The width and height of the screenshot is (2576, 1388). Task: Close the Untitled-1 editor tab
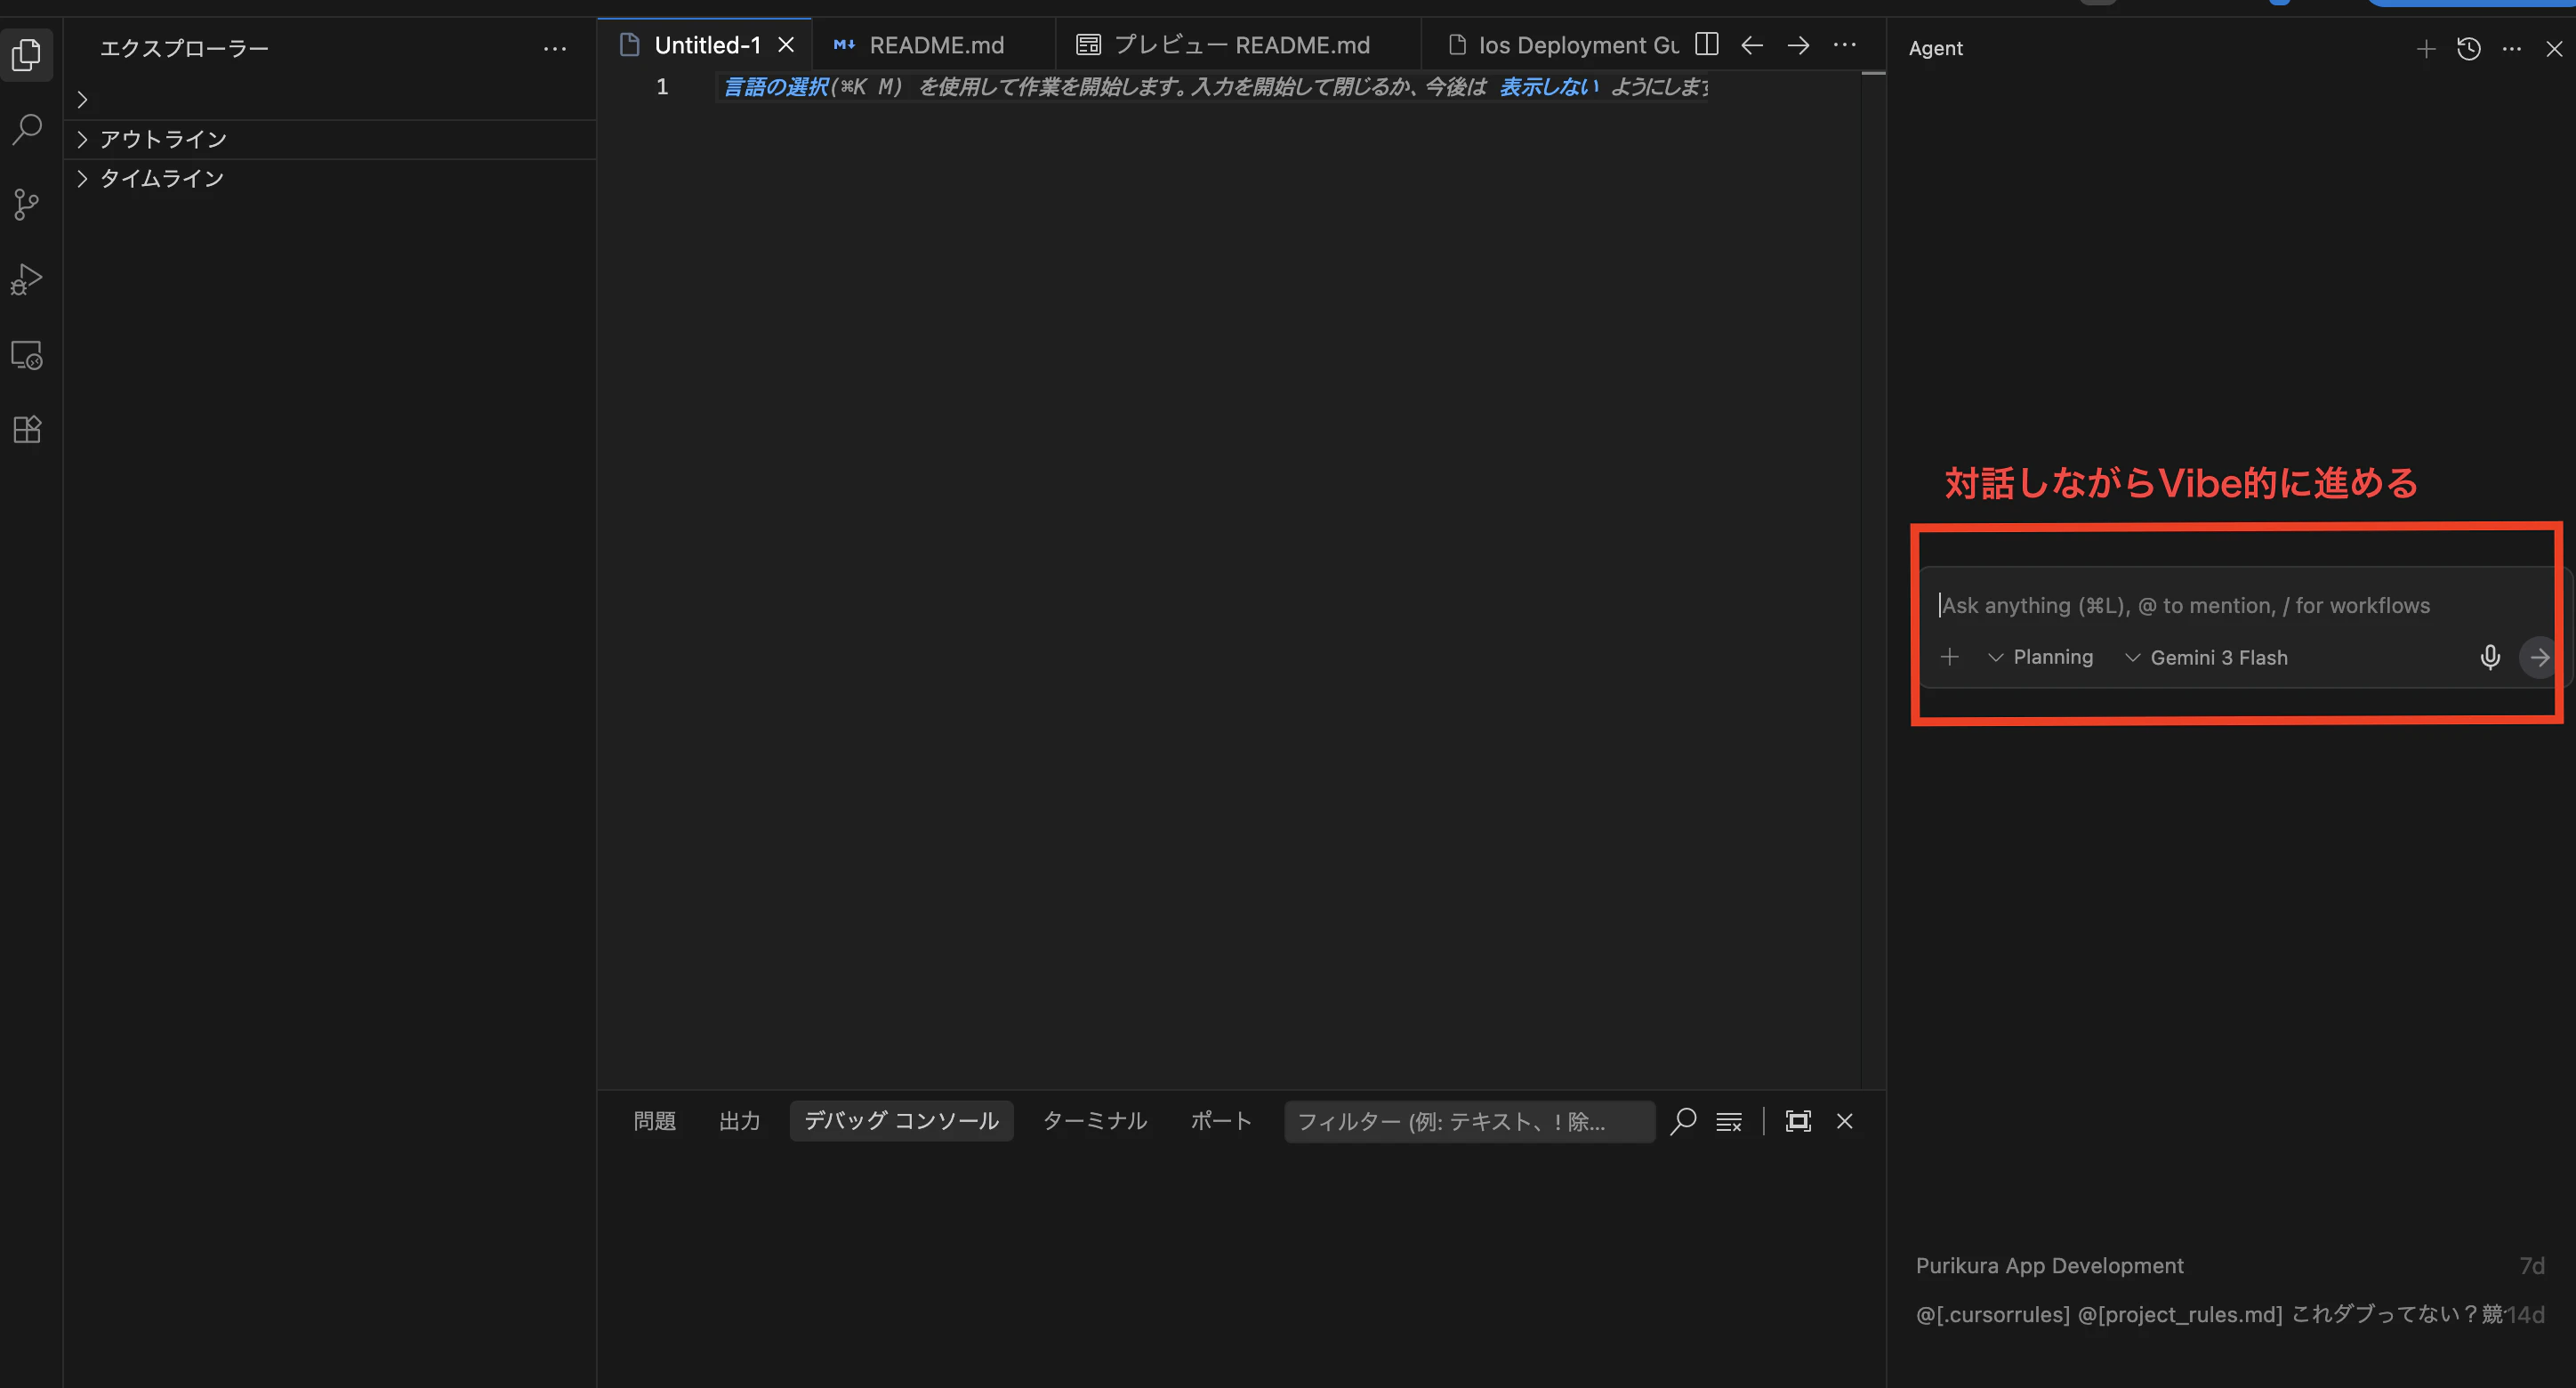(x=786, y=45)
